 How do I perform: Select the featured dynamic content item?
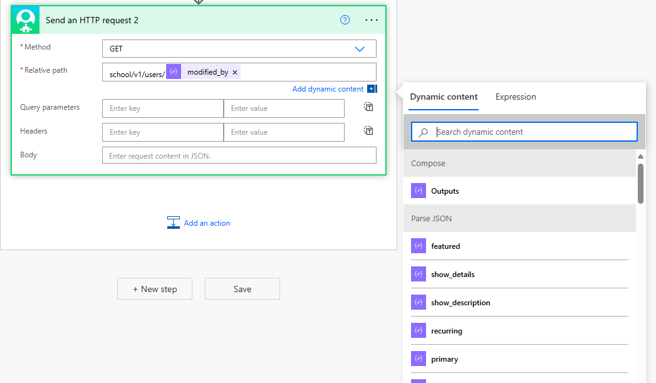tap(519, 246)
